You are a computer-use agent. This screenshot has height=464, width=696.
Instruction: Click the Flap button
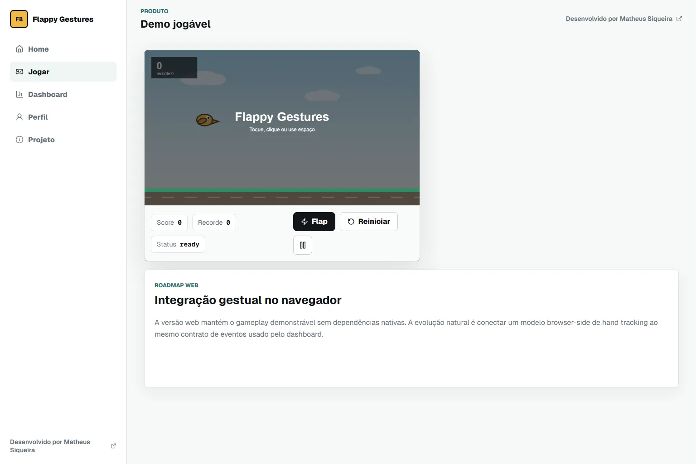pos(314,222)
